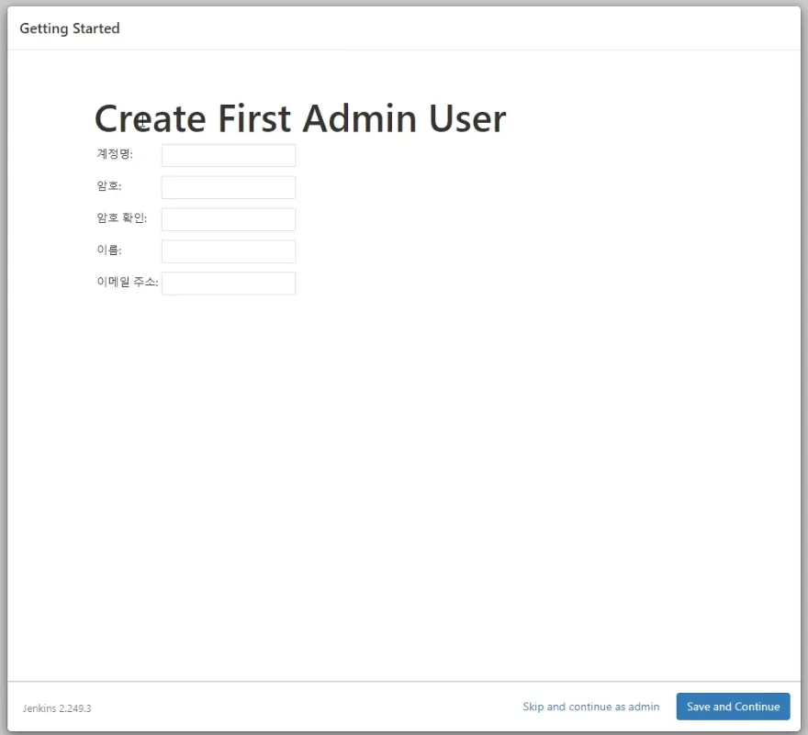
Task: Click the 암호 확인 label text
Action: (x=121, y=218)
